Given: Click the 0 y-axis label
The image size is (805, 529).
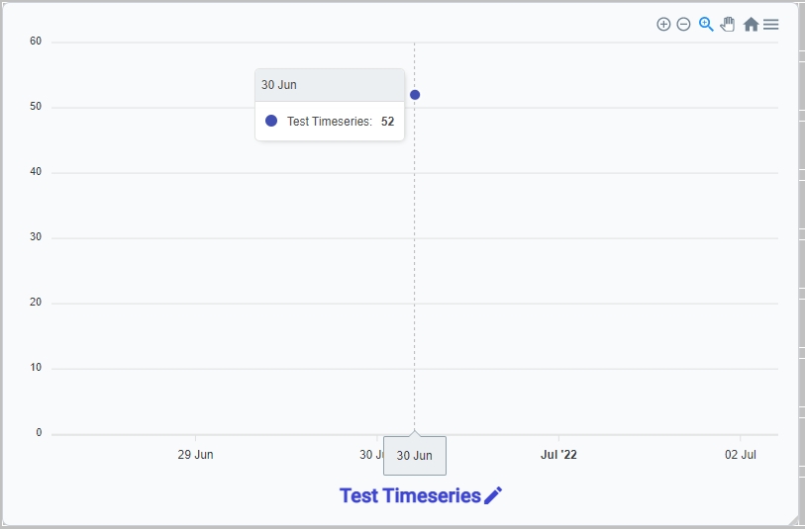Looking at the screenshot, I should coord(39,433).
